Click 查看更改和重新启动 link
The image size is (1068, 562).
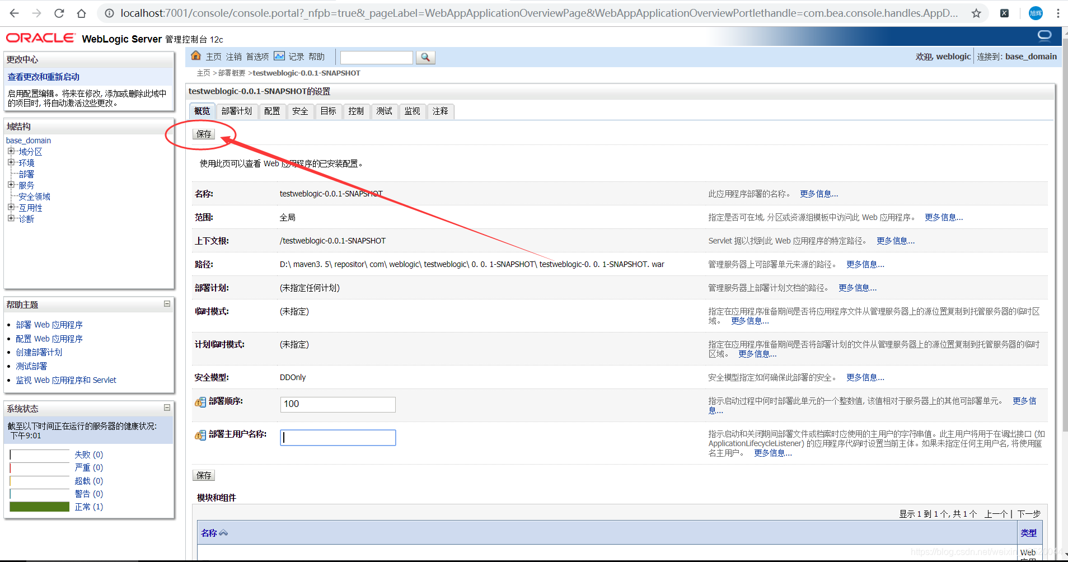coord(44,77)
